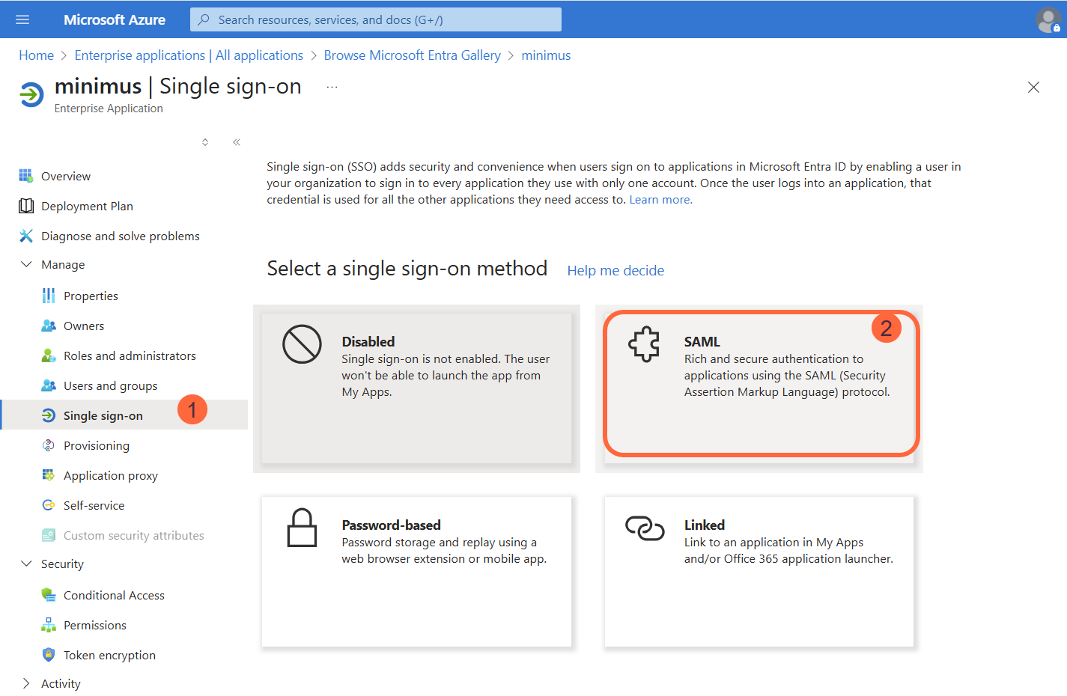1067x696 pixels.
Task: Open Permissions under Security
Action: pyautogui.click(x=95, y=625)
